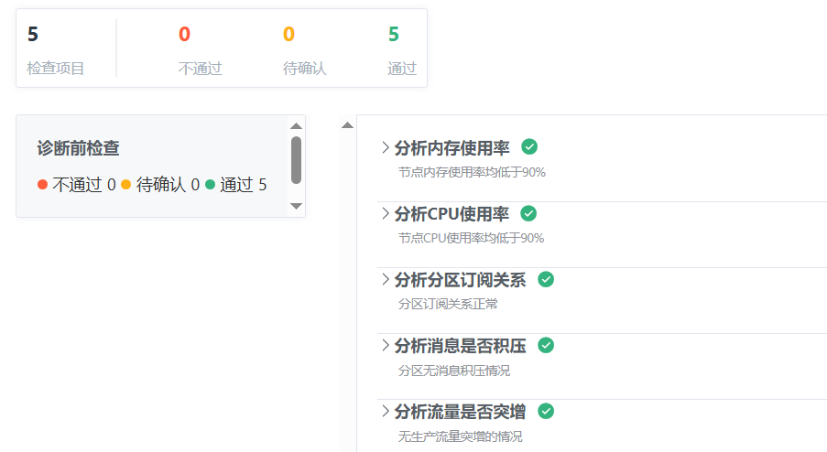The width and height of the screenshot is (827, 452).
Task: Click the orange 待确认 status dot
Action: pos(126,185)
